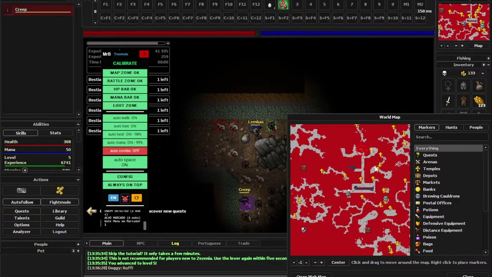Click the yellow back arrow near quests hint

point(91,211)
